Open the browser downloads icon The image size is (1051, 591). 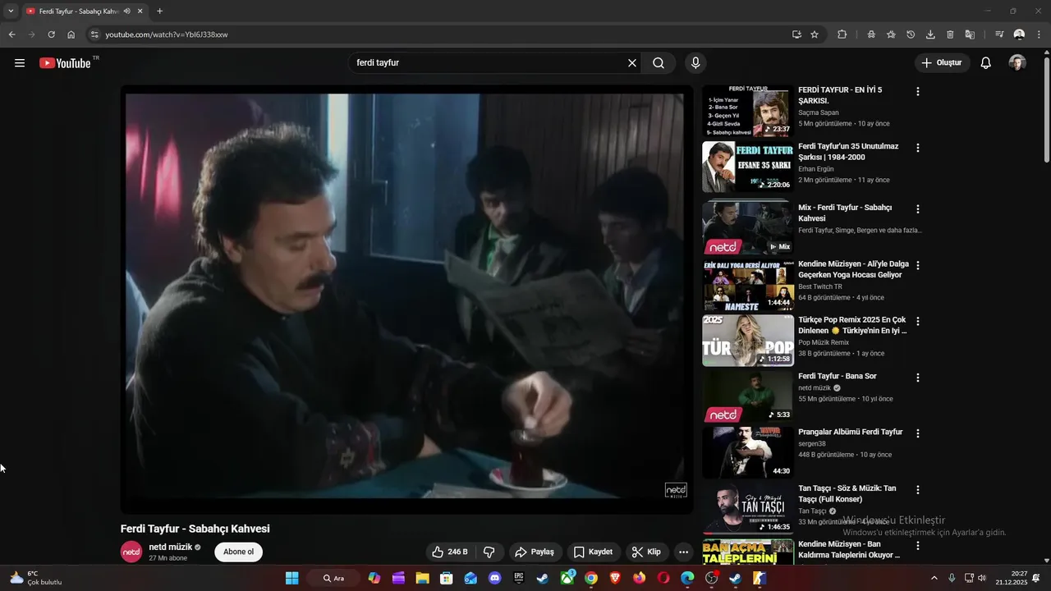[x=930, y=34]
